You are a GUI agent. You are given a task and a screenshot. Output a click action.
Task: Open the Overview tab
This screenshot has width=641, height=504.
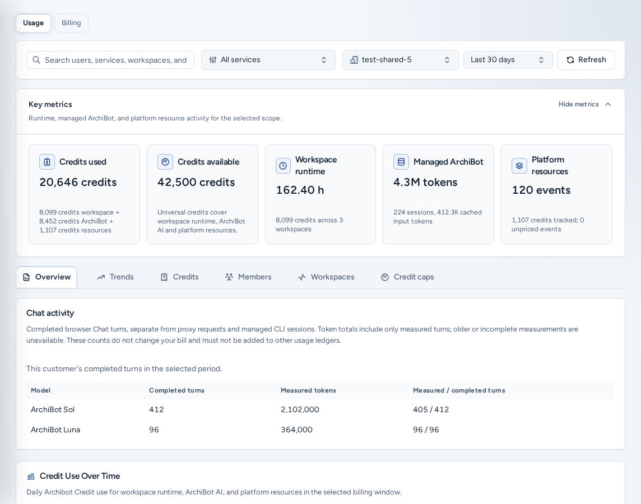point(46,277)
